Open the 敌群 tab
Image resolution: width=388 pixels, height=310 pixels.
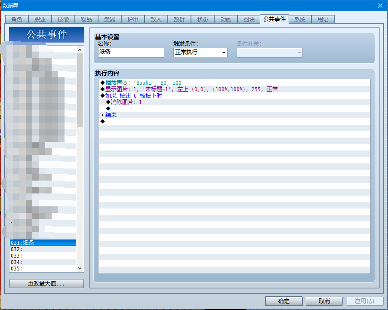pos(179,19)
